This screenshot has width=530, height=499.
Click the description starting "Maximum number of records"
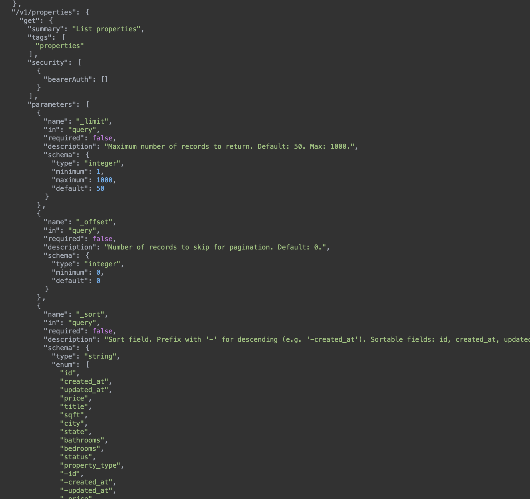(x=229, y=147)
